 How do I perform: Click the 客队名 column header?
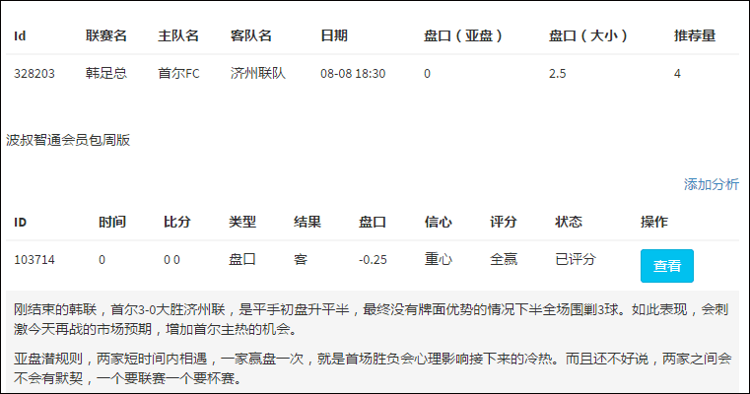tap(251, 35)
